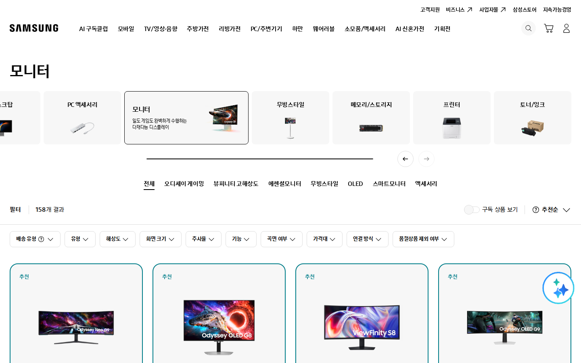Viewport: 581px width, 363px height.
Task: Click the Samsung logo
Action: pyautogui.click(x=34, y=28)
